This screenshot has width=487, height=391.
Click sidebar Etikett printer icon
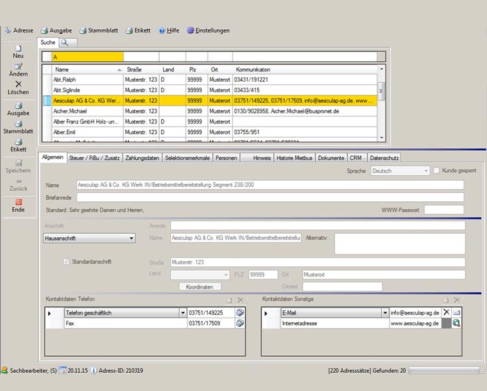(18, 142)
